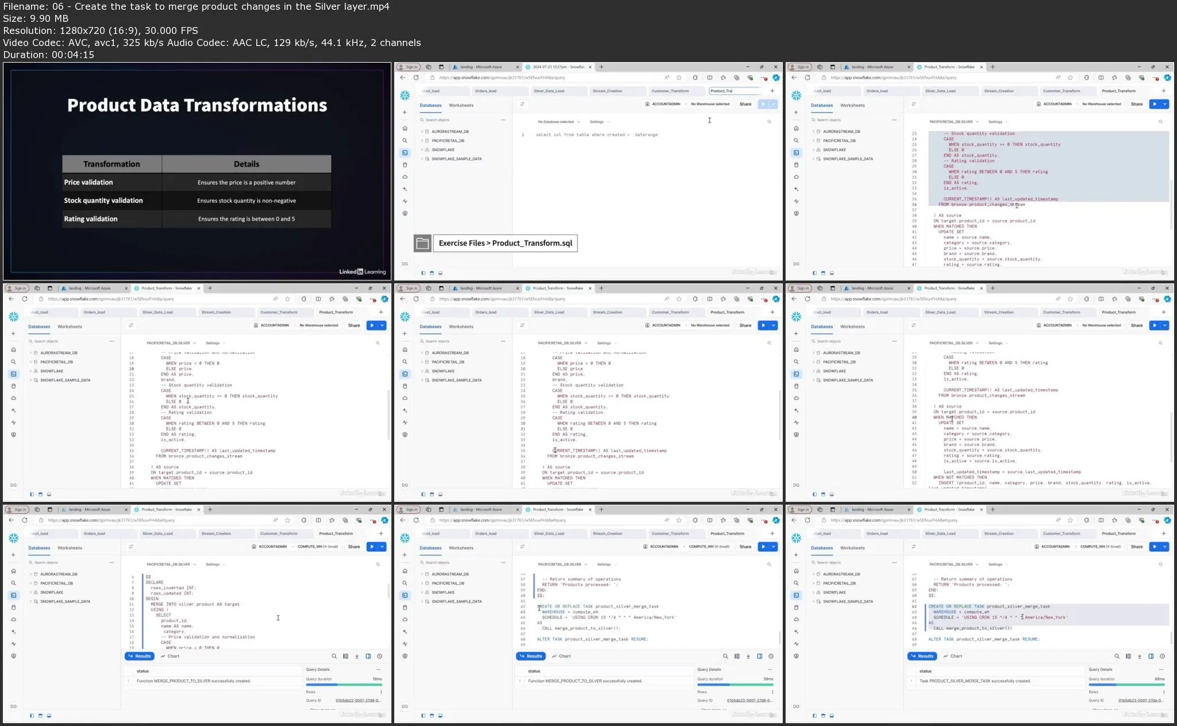1177x726 pixels.
Task: Click 'Product_Tra' tab name field in Exercise Files frame
Action: tap(735, 91)
